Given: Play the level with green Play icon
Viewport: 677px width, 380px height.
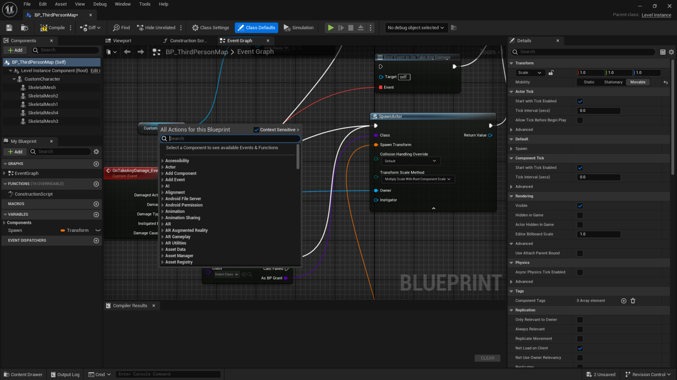Looking at the screenshot, I should tap(330, 28).
